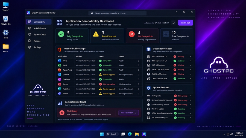Click the Compatibility Result bar chart icon
This screenshot has width=246, height=138.
[60, 103]
